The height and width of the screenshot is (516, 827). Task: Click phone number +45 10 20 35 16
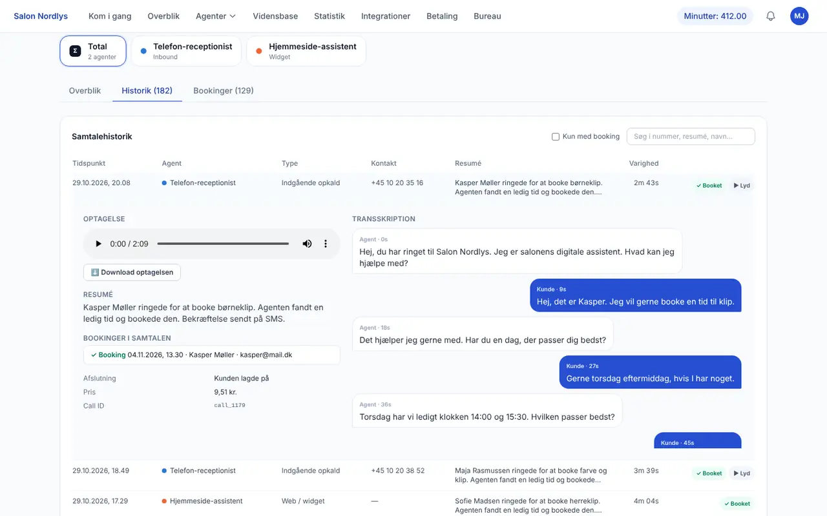pos(397,183)
